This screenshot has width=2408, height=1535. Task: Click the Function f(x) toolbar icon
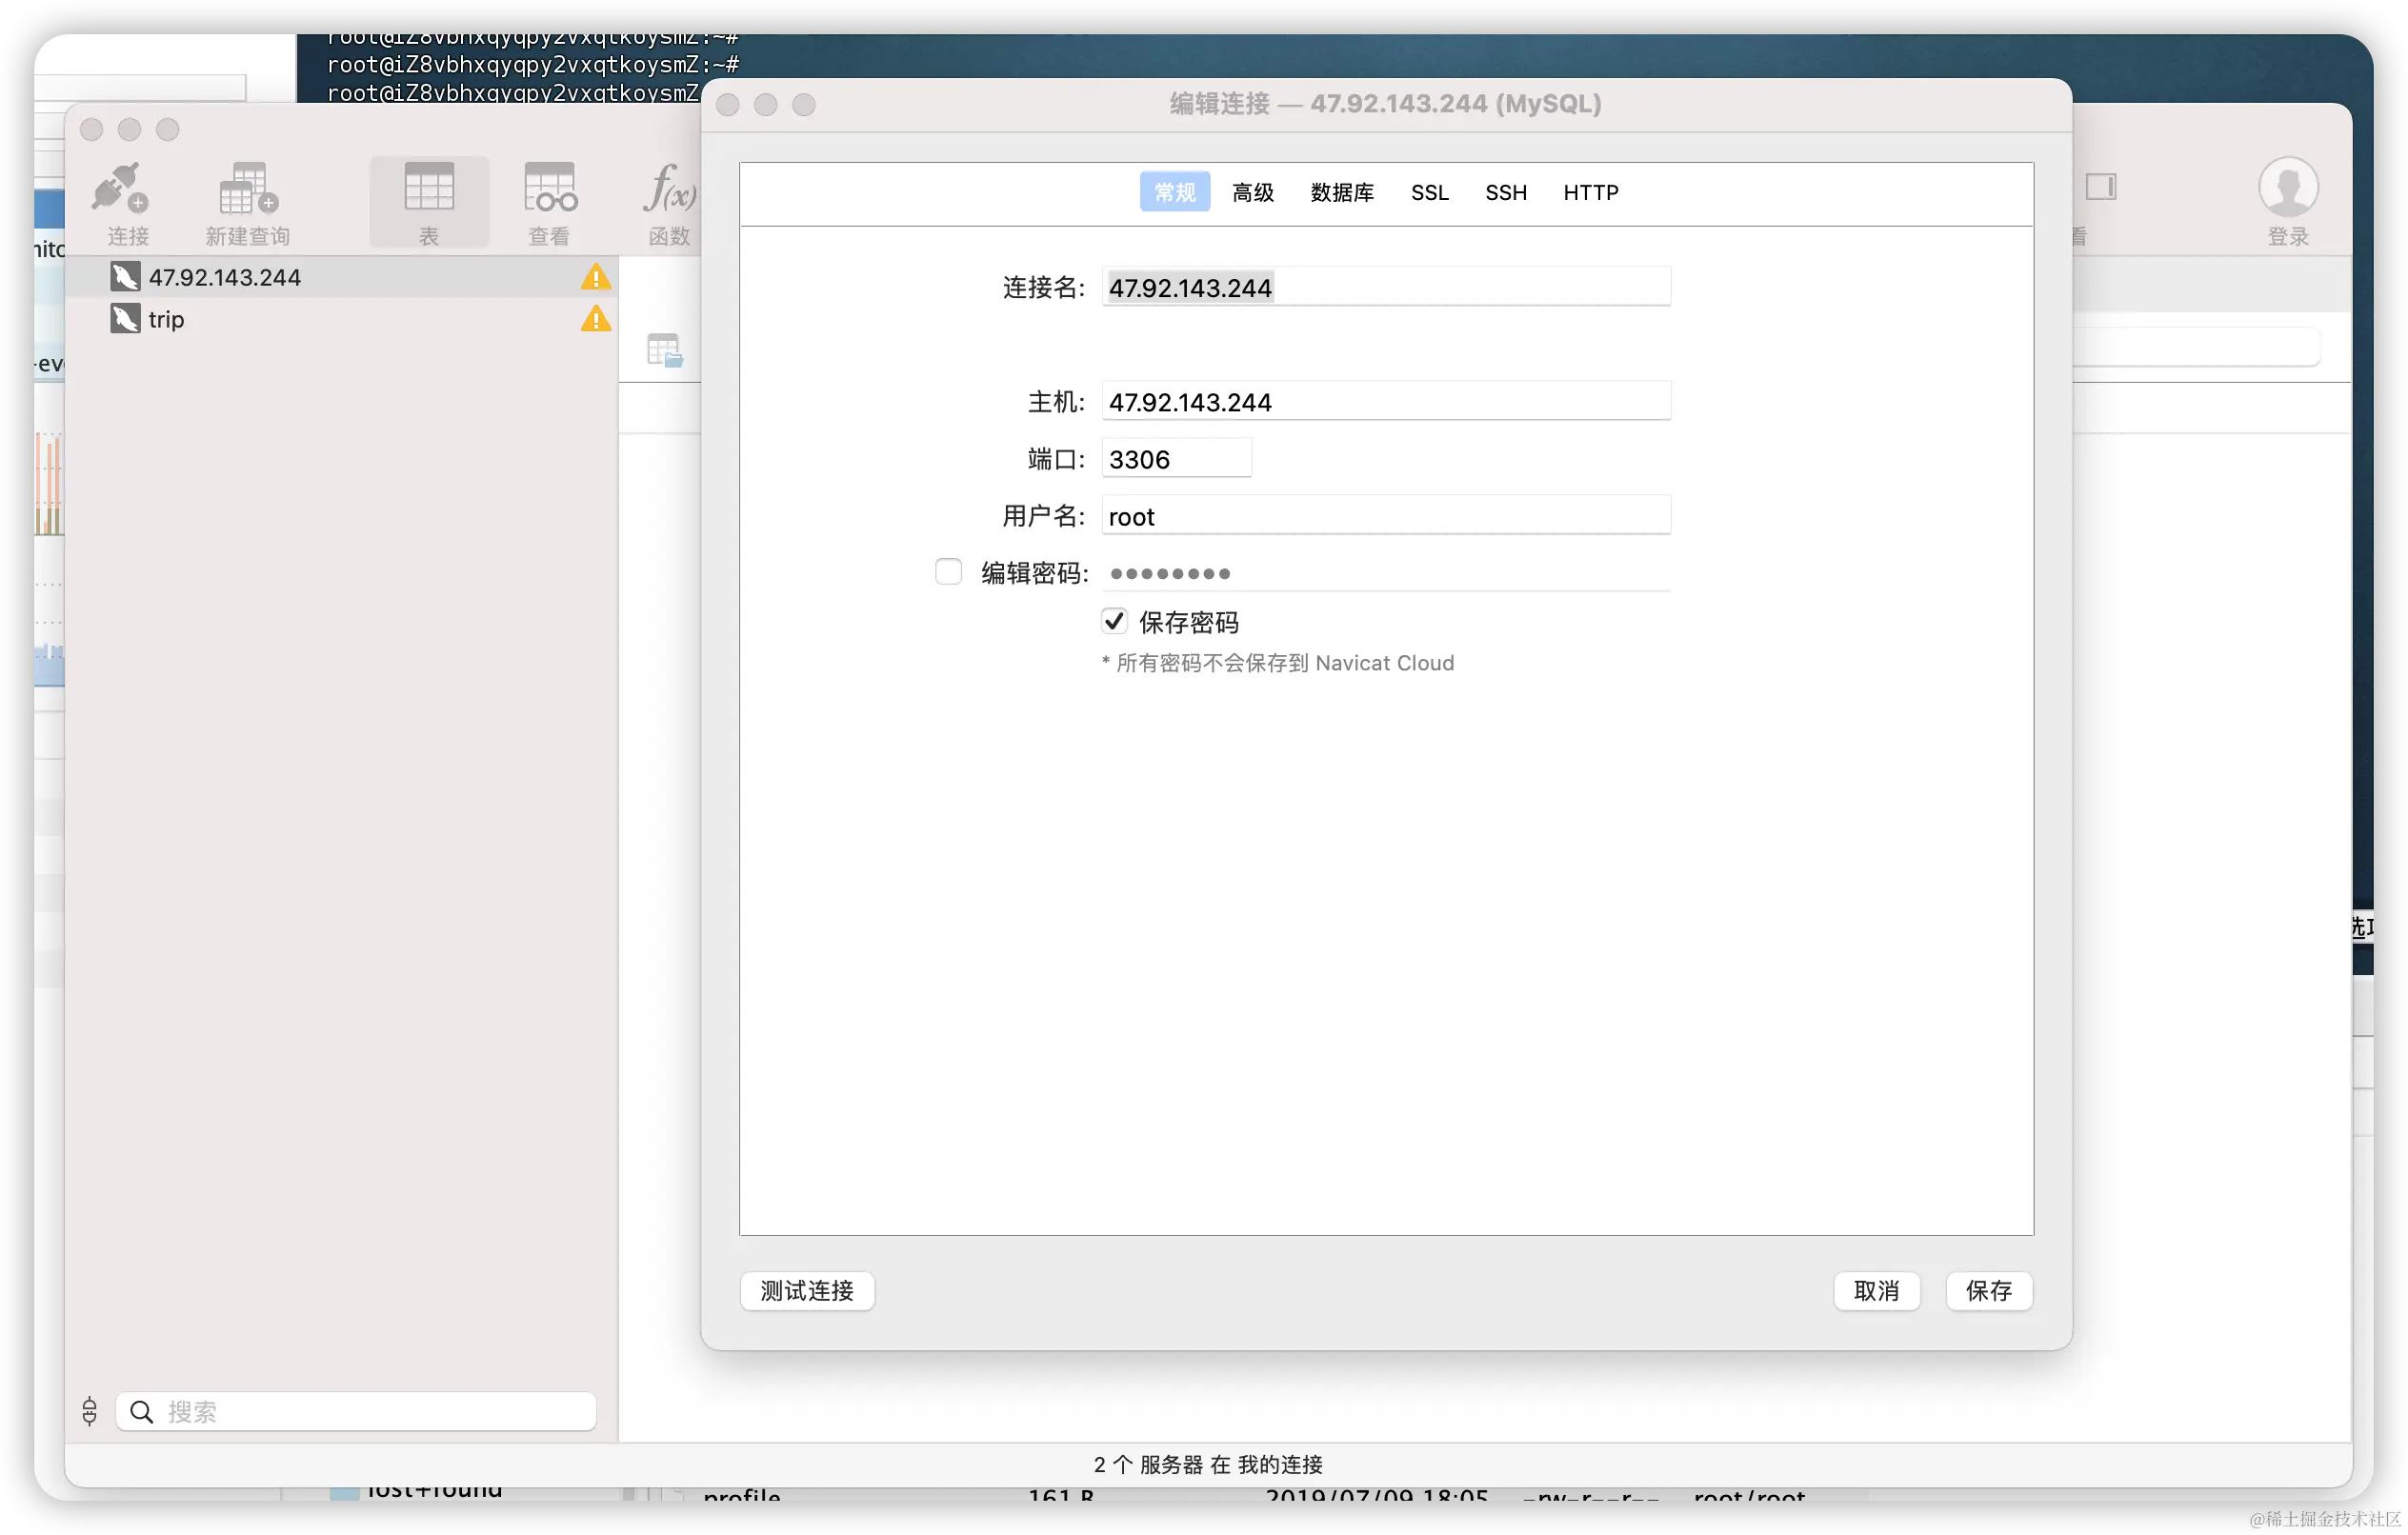[x=669, y=188]
